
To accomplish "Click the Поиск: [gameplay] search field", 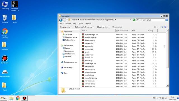I will 151,20.
